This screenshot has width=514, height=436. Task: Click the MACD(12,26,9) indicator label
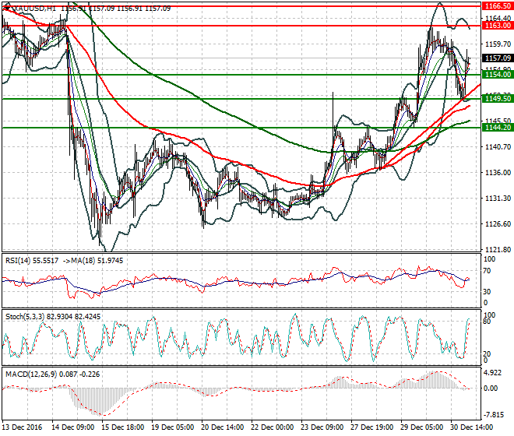[x=31, y=374]
